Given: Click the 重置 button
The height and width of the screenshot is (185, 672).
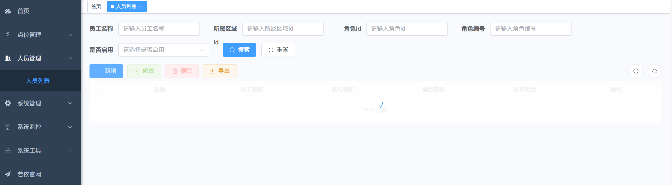Looking at the screenshot, I should click(x=278, y=50).
